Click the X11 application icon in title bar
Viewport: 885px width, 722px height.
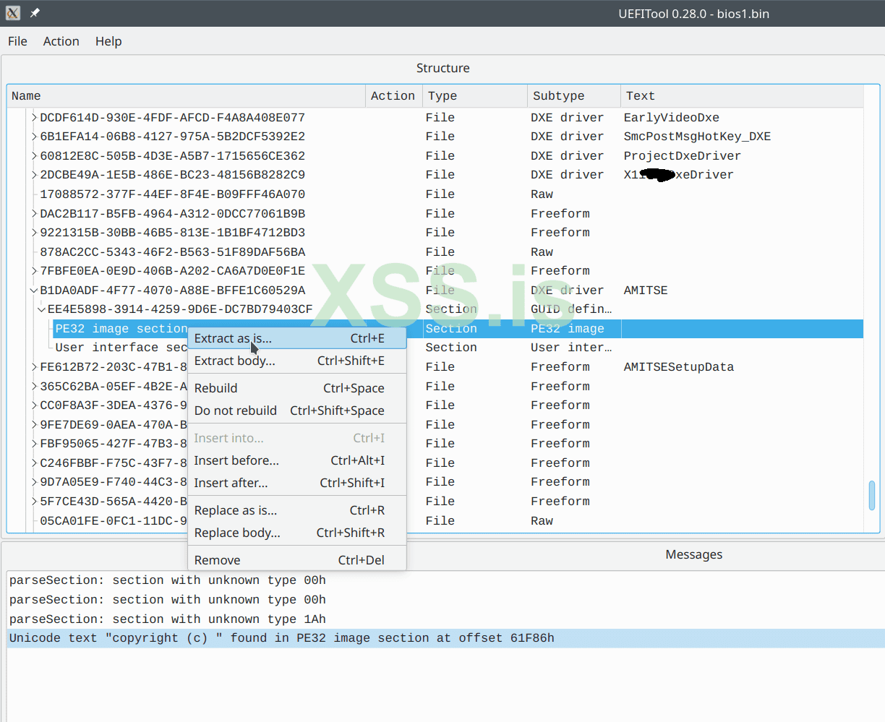[x=13, y=13]
